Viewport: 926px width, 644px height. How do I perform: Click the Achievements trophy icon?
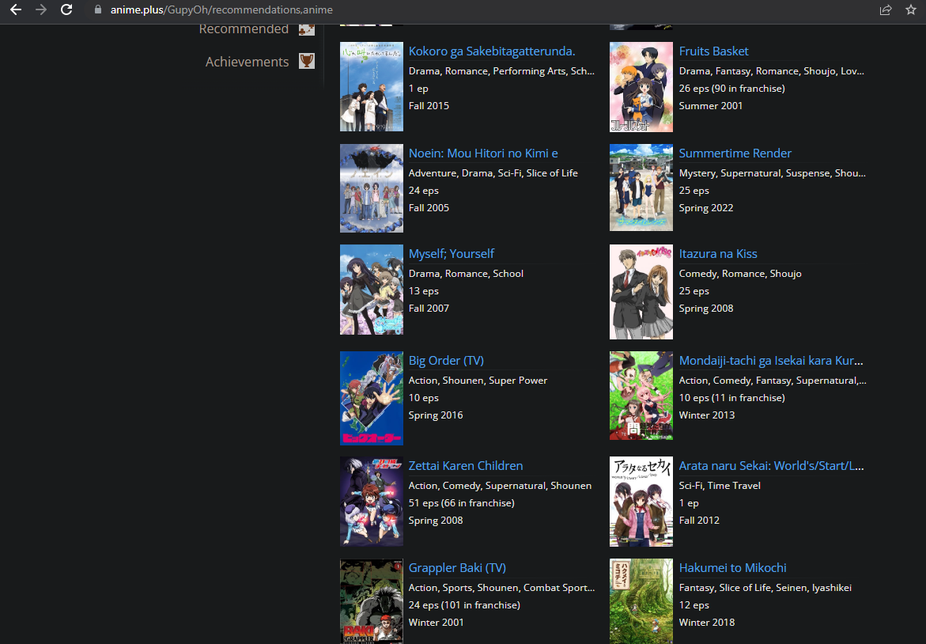pyautogui.click(x=307, y=62)
